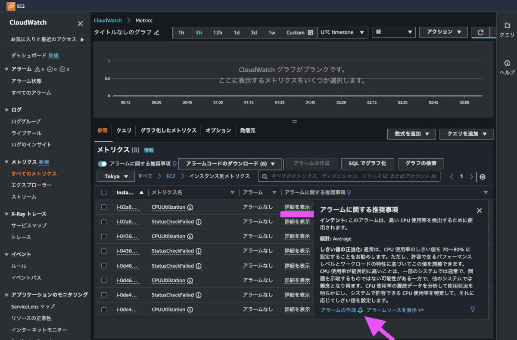
Task: Click inside the metrics search field
Action: (x=349, y=176)
